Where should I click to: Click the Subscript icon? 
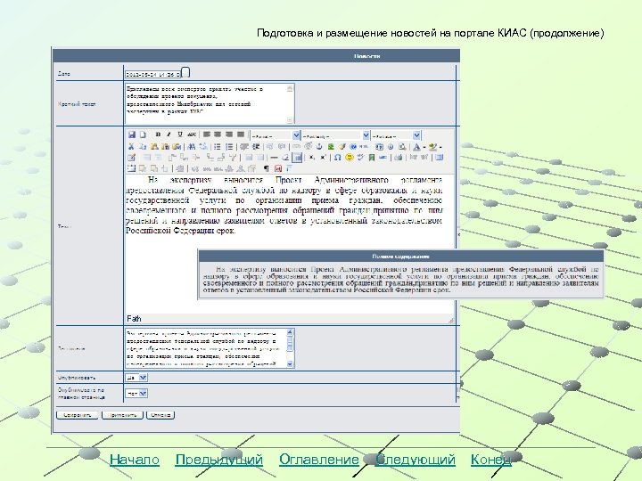tap(312, 158)
